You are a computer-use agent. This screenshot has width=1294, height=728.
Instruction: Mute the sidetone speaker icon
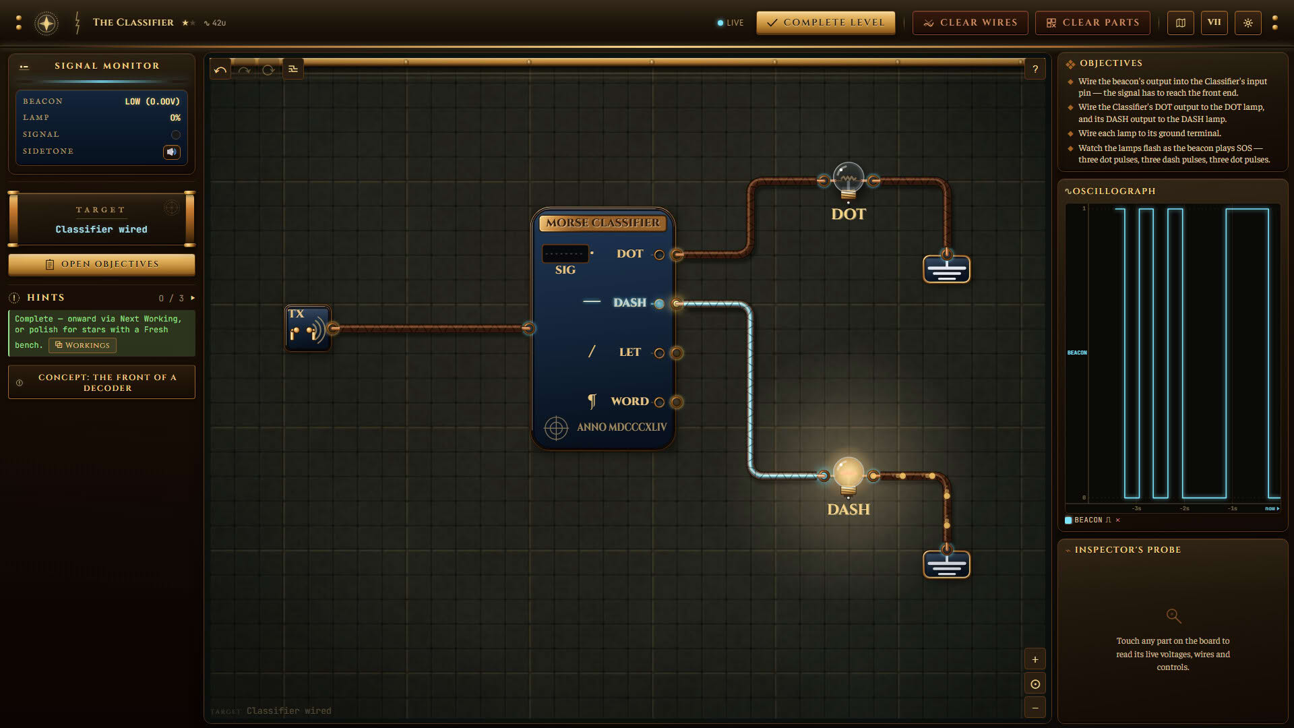pos(172,152)
